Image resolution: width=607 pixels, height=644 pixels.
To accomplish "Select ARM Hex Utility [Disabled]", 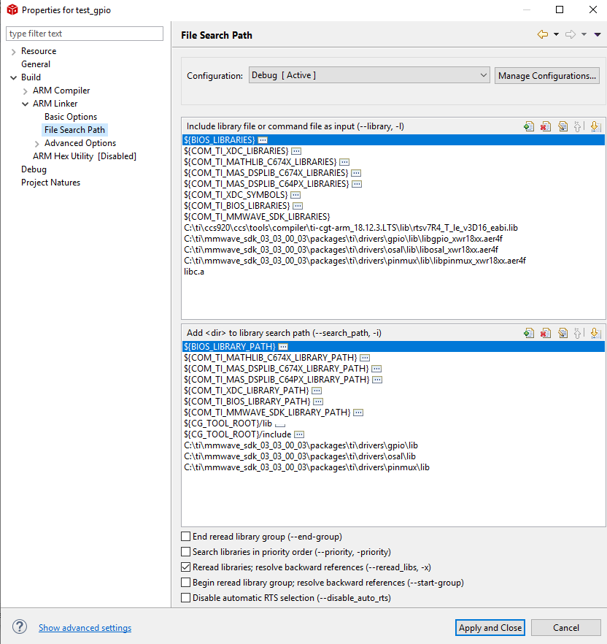I will [85, 156].
